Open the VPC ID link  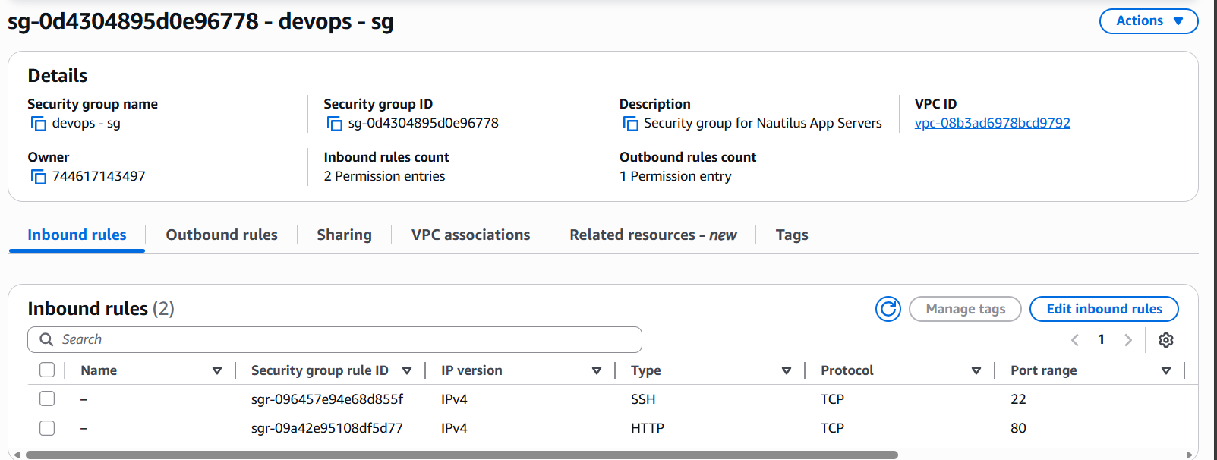[x=992, y=123]
